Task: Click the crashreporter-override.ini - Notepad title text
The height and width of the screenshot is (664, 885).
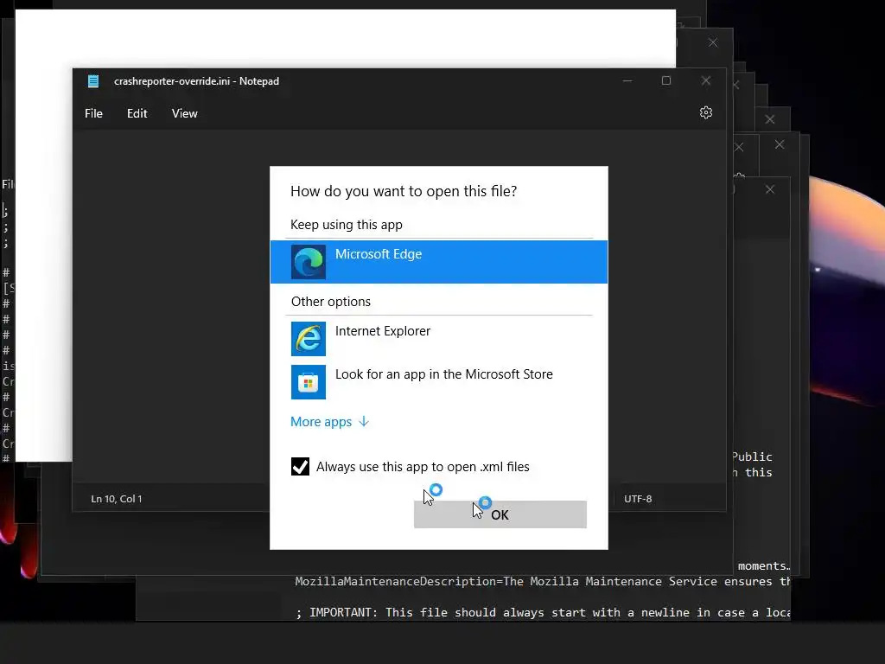Action: click(x=196, y=81)
